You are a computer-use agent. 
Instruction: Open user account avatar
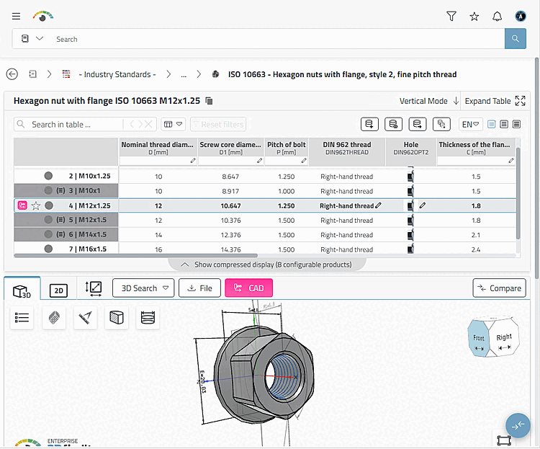(521, 16)
